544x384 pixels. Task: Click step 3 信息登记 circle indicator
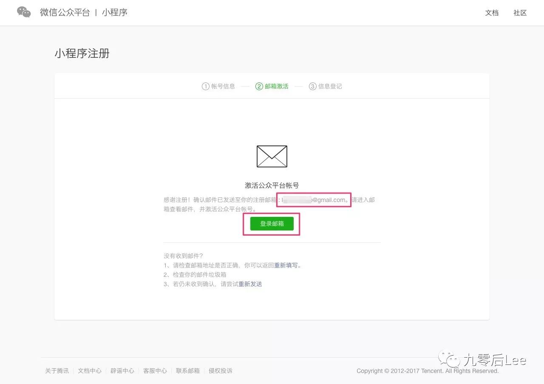coord(312,86)
